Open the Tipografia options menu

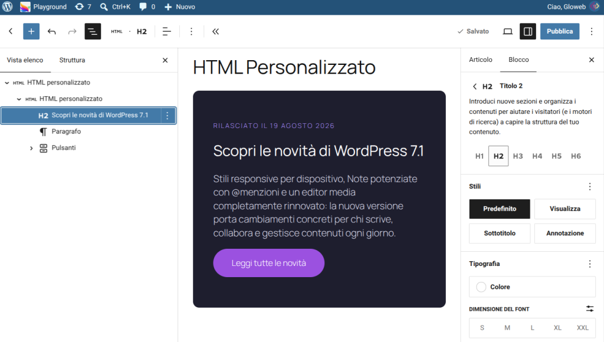click(590, 264)
